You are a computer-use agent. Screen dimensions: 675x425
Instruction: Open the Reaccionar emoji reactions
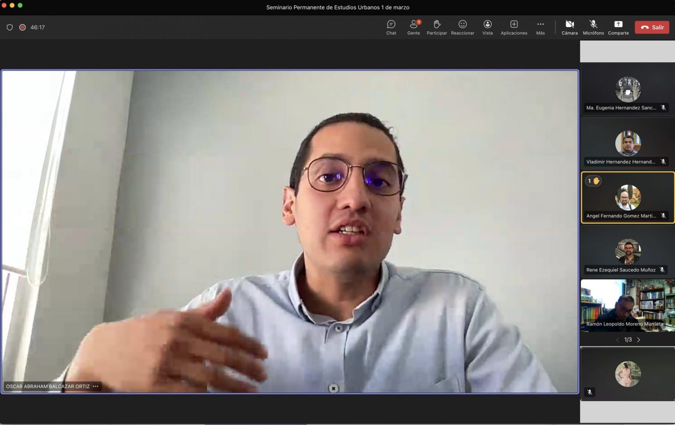[x=462, y=27]
